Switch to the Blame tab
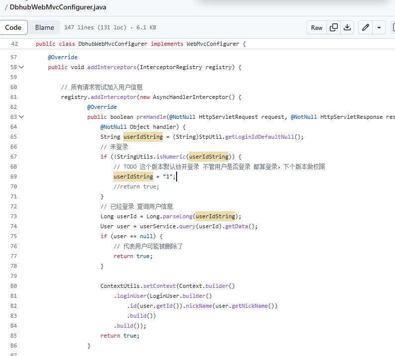 click(x=45, y=27)
